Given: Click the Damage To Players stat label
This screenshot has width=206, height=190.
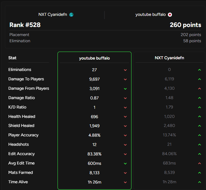Looking at the screenshot, I should click(26, 79).
